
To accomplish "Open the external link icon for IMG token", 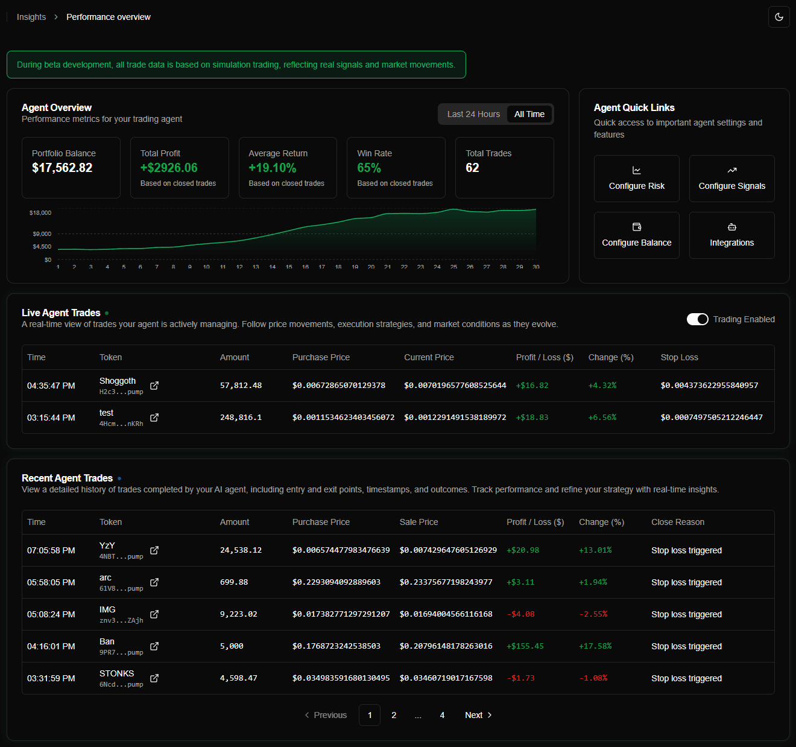I will pyautogui.click(x=154, y=614).
